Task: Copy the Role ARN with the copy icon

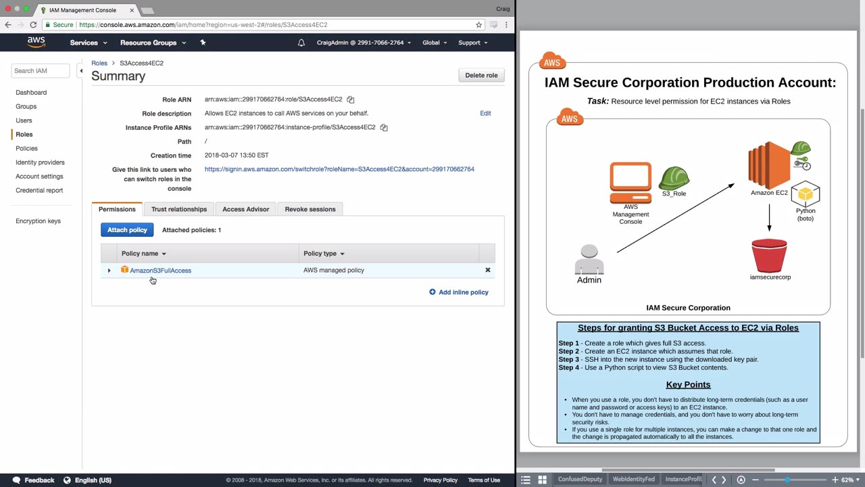Action: (351, 99)
